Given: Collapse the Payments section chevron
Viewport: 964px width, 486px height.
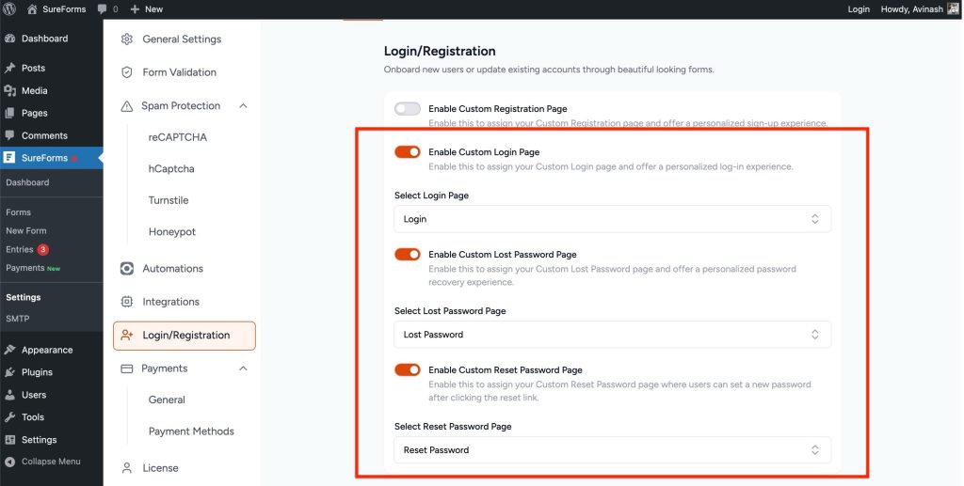Looking at the screenshot, I should (x=243, y=368).
